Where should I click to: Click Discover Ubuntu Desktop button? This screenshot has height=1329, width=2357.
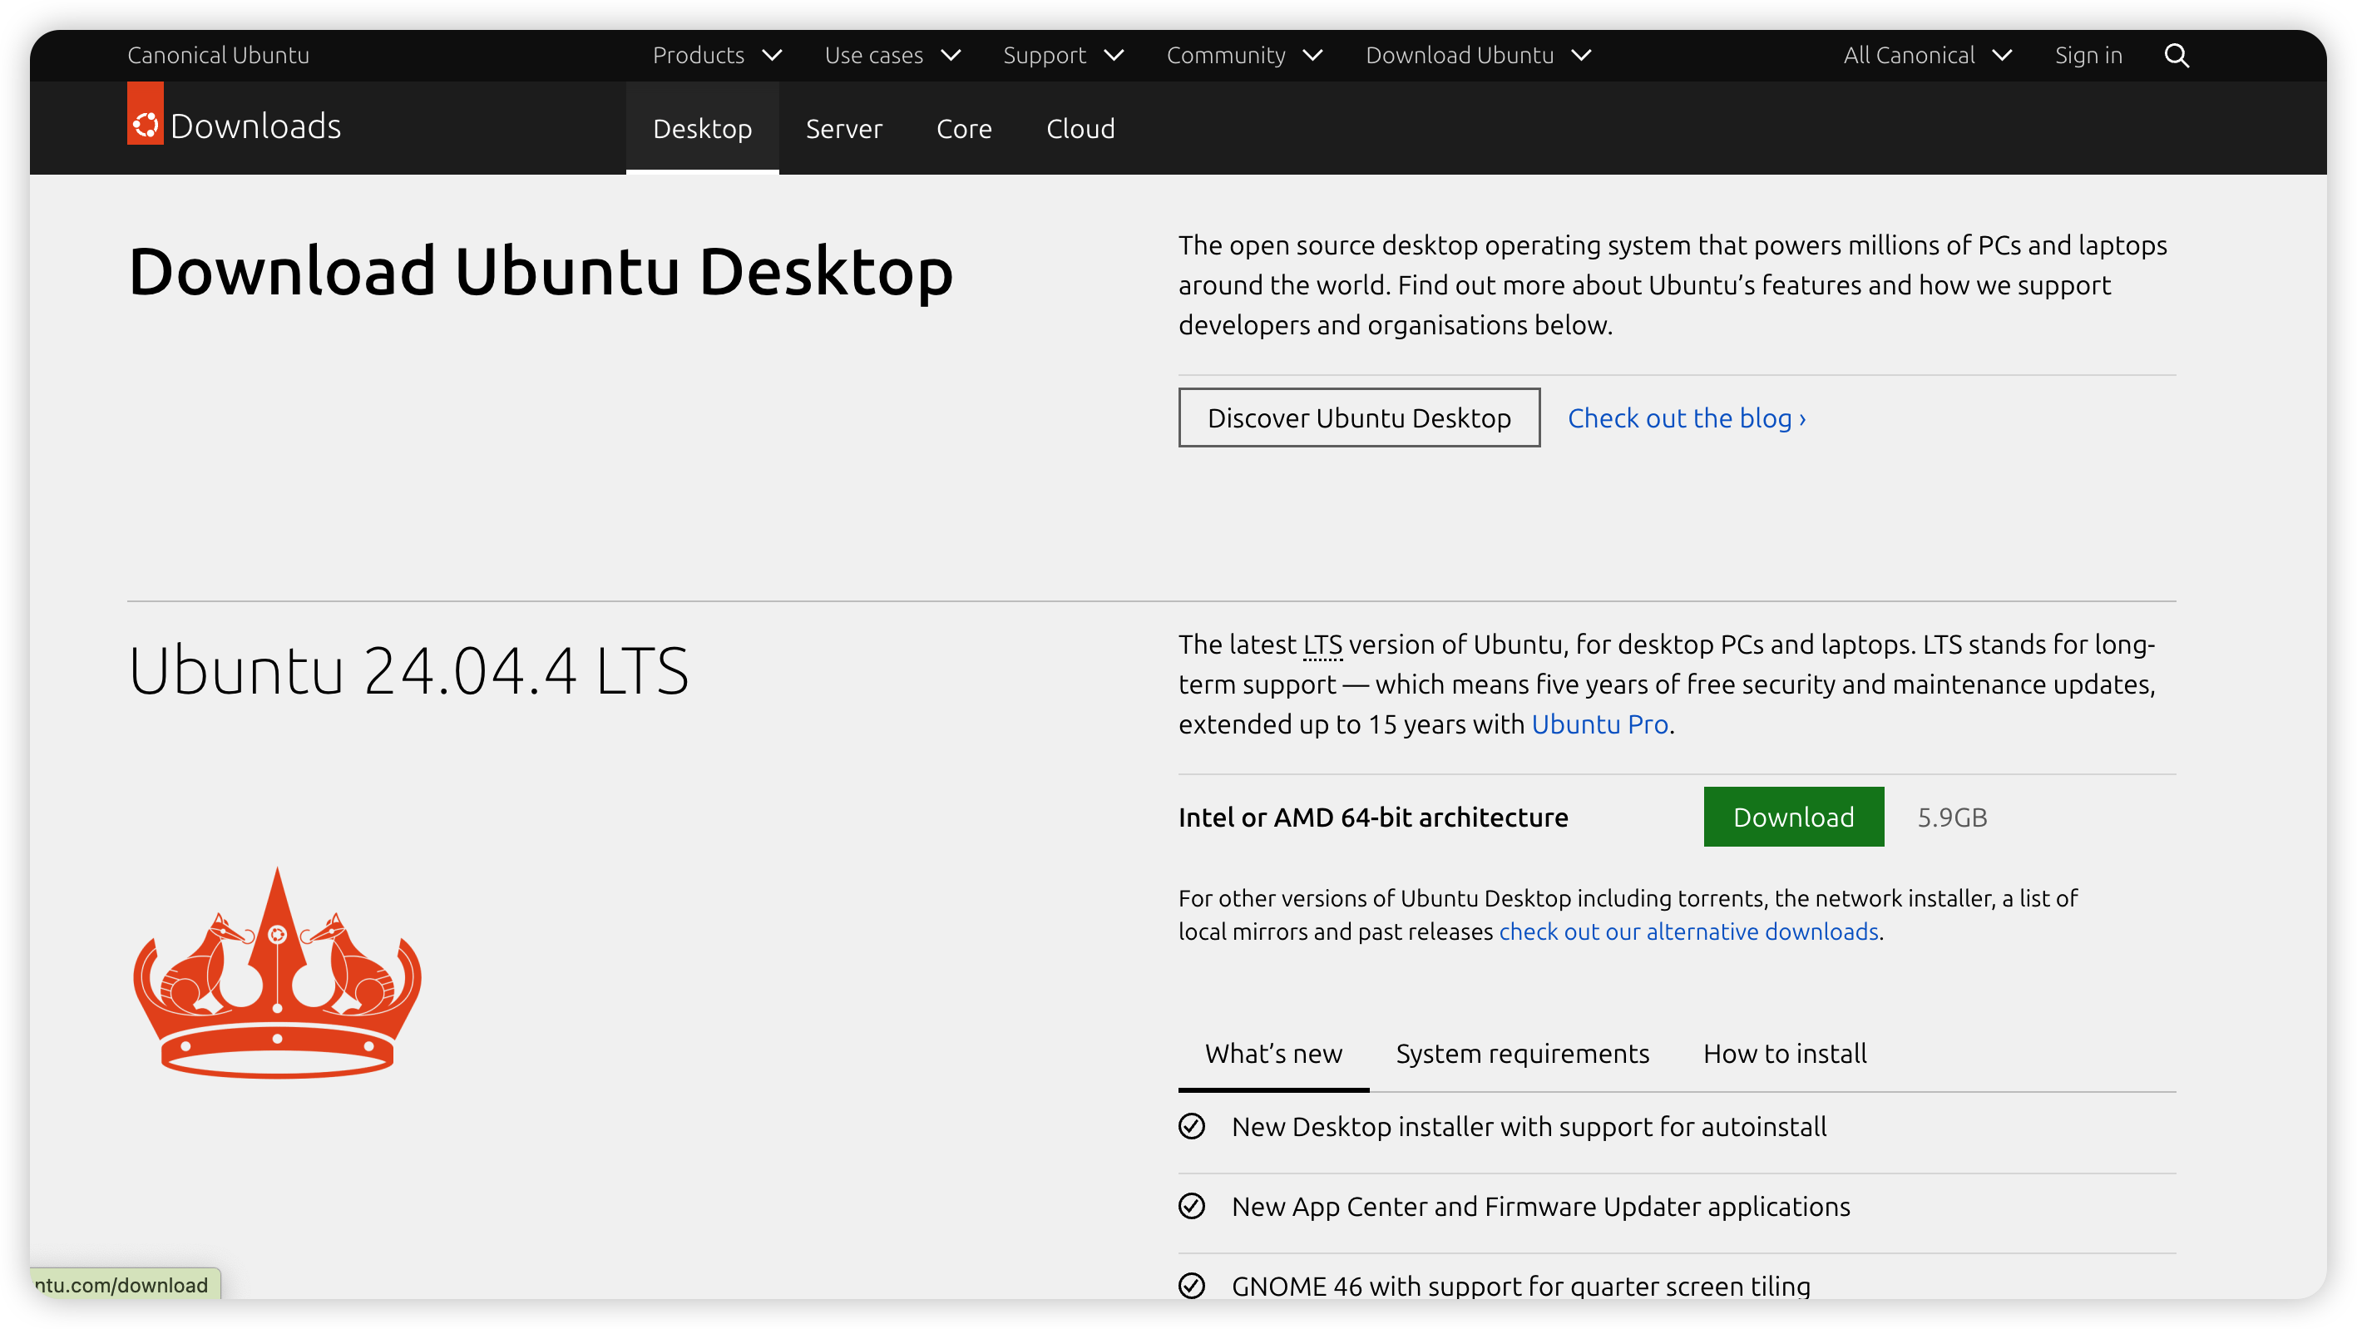click(x=1359, y=418)
